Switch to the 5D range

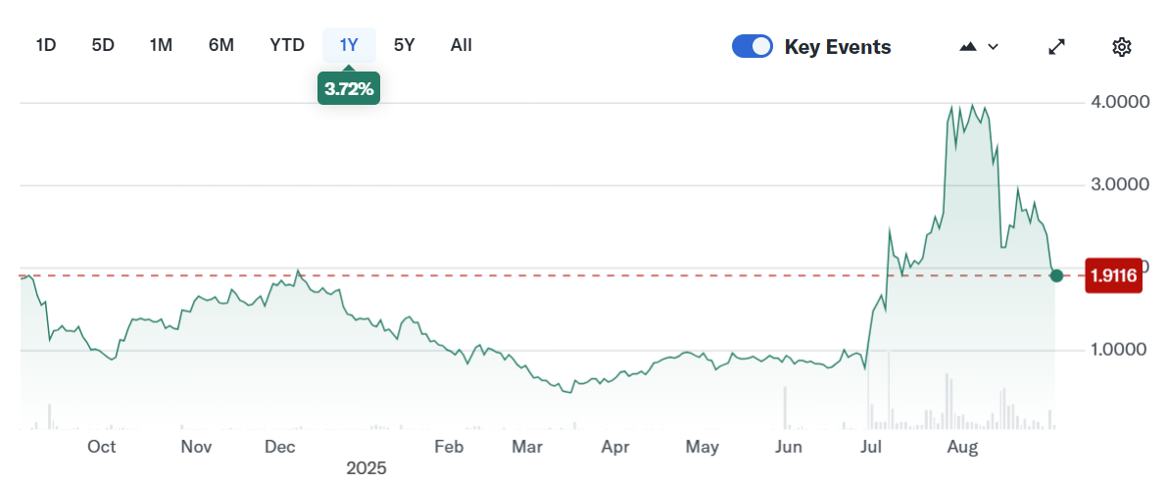coord(103,45)
